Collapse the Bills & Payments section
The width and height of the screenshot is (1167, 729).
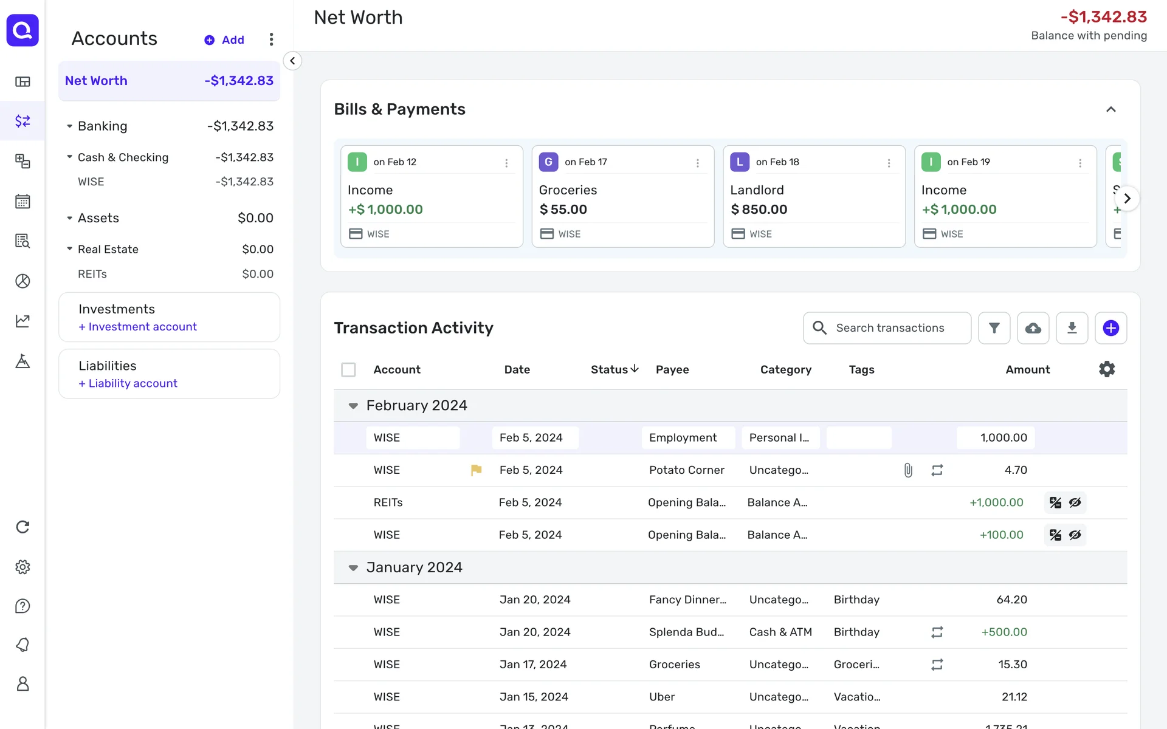pyautogui.click(x=1110, y=109)
